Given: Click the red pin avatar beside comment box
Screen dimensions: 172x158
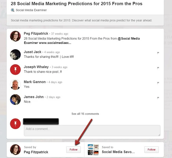Looking at the screenshot, I should 15,124.
